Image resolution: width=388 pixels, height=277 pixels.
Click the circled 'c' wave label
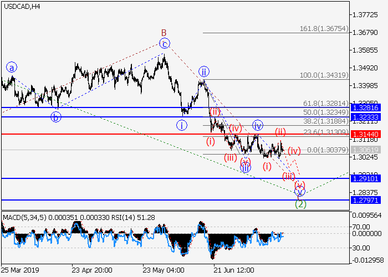(x=164, y=43)
